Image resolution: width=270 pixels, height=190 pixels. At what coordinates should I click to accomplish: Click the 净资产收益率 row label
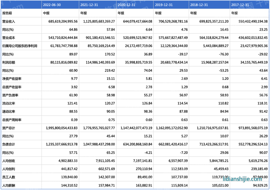(12, 78)
